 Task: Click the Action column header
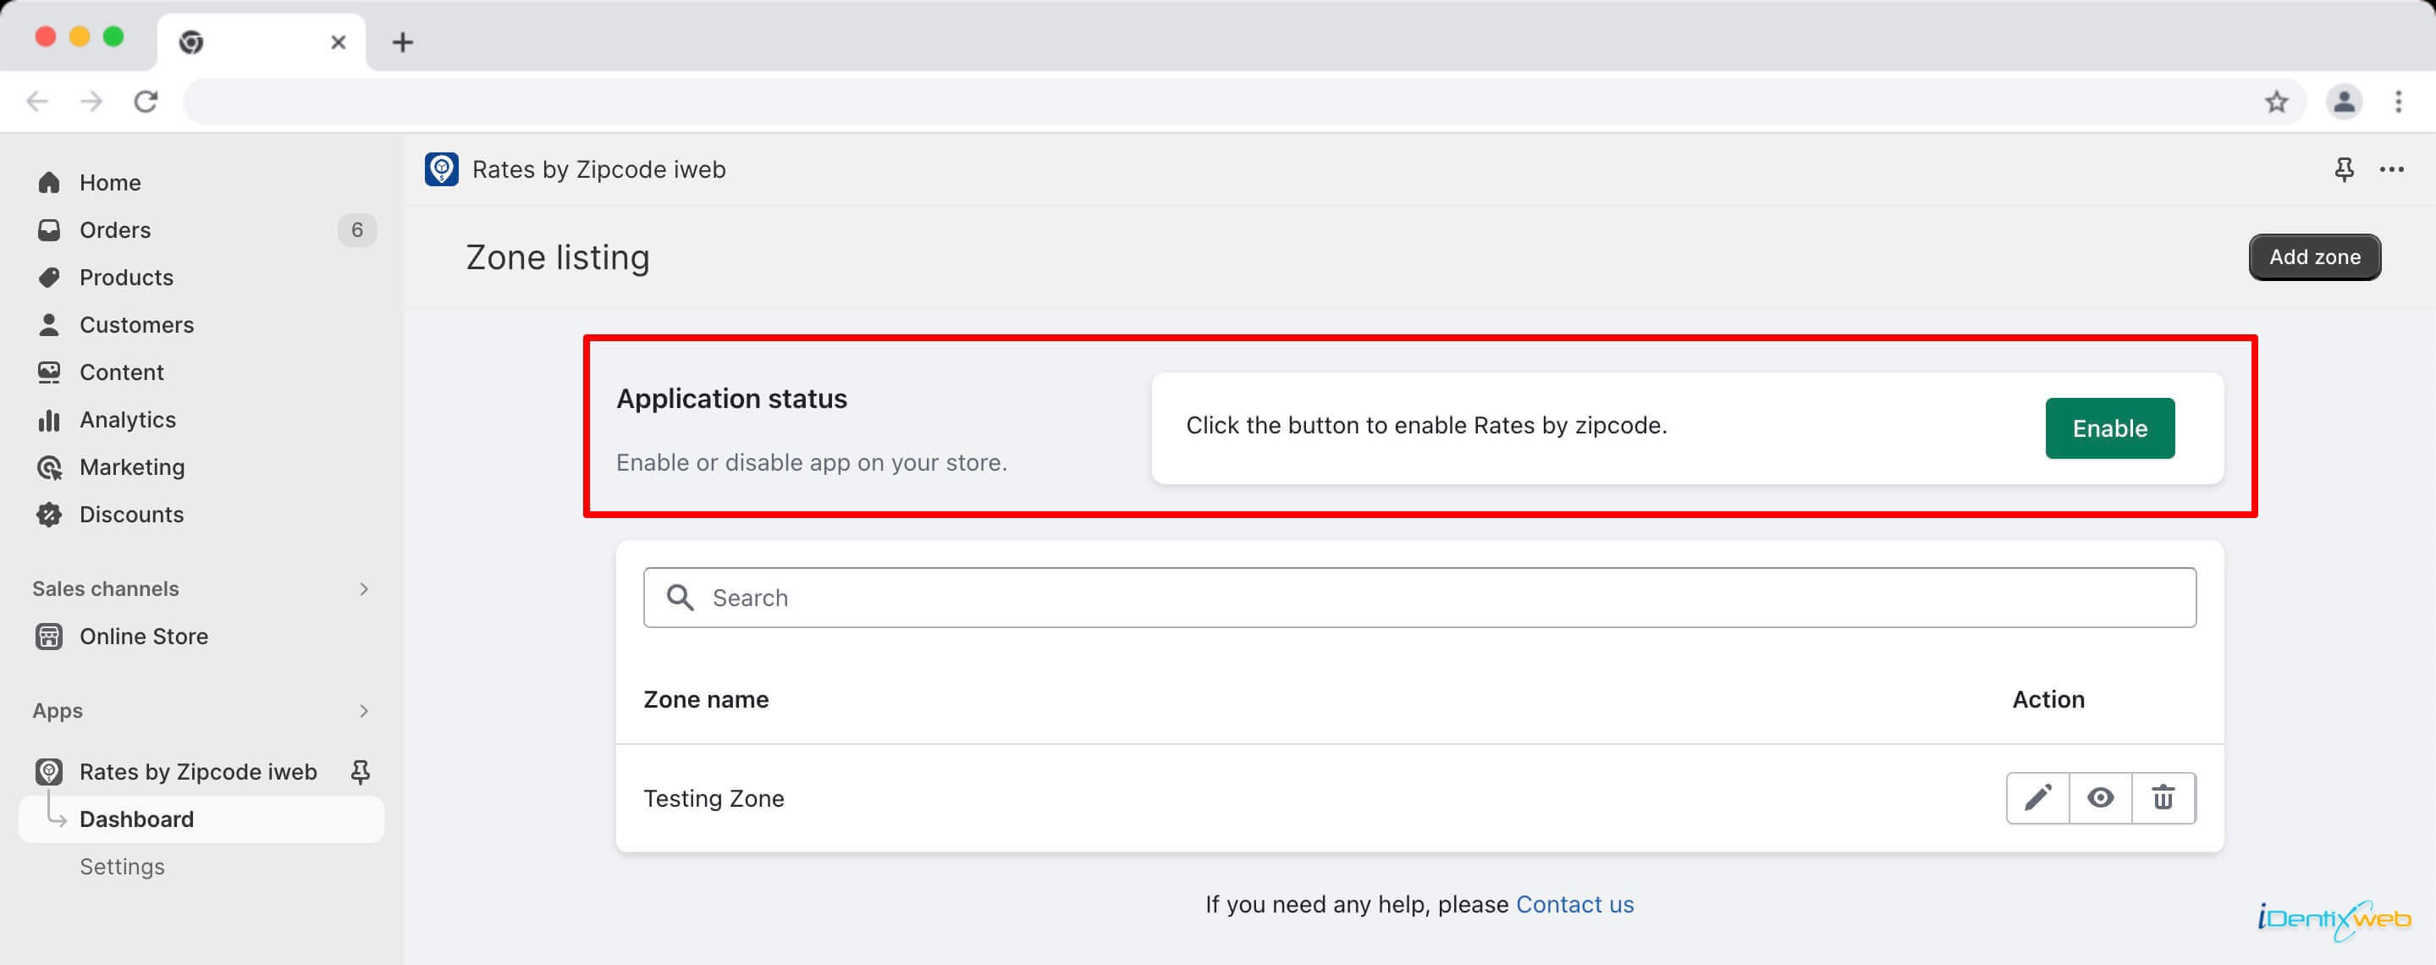(x=2048, y=699)
